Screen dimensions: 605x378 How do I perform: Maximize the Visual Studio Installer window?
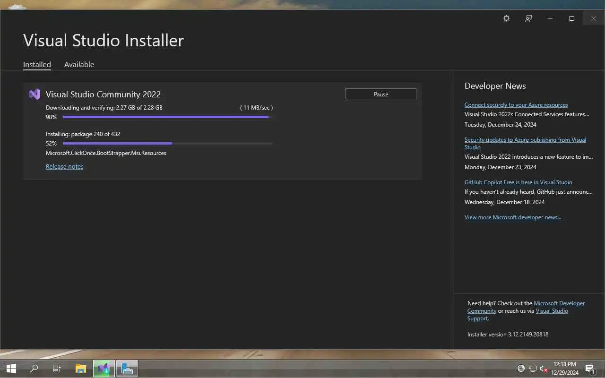point(572,18)
